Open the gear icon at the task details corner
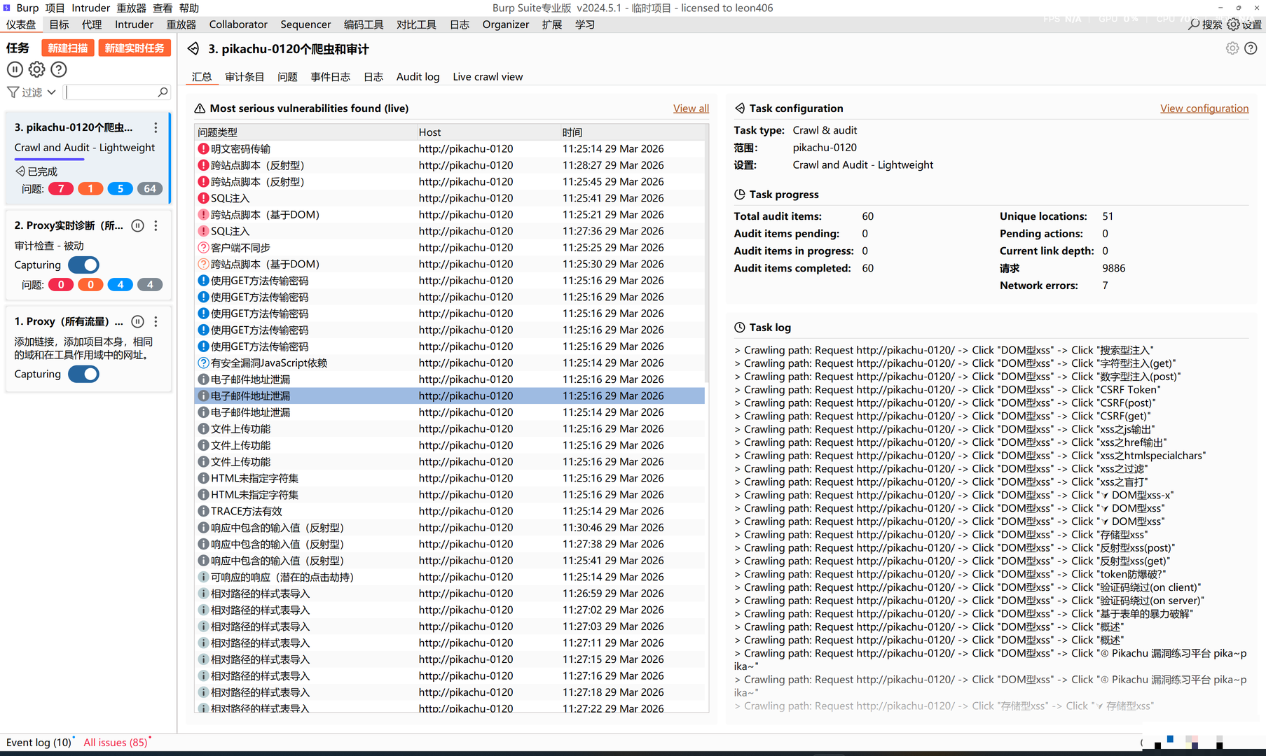The width and height of the screenshot is (1266, 756). click(x=1232, y=48)
